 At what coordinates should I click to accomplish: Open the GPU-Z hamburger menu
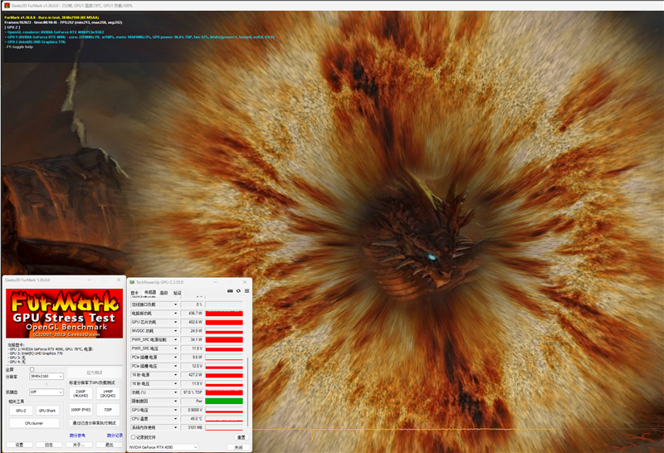(246, 291)
